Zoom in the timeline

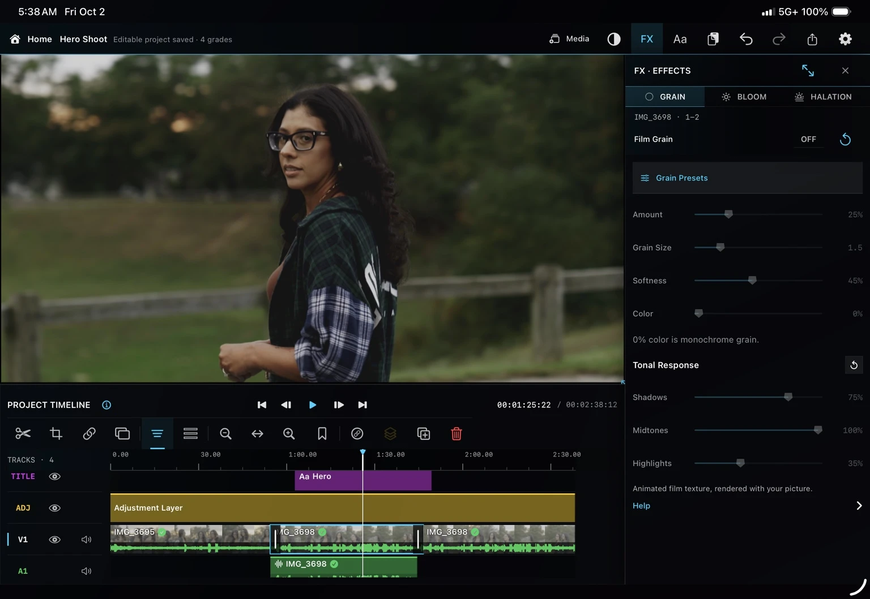(x=289, y=434)
